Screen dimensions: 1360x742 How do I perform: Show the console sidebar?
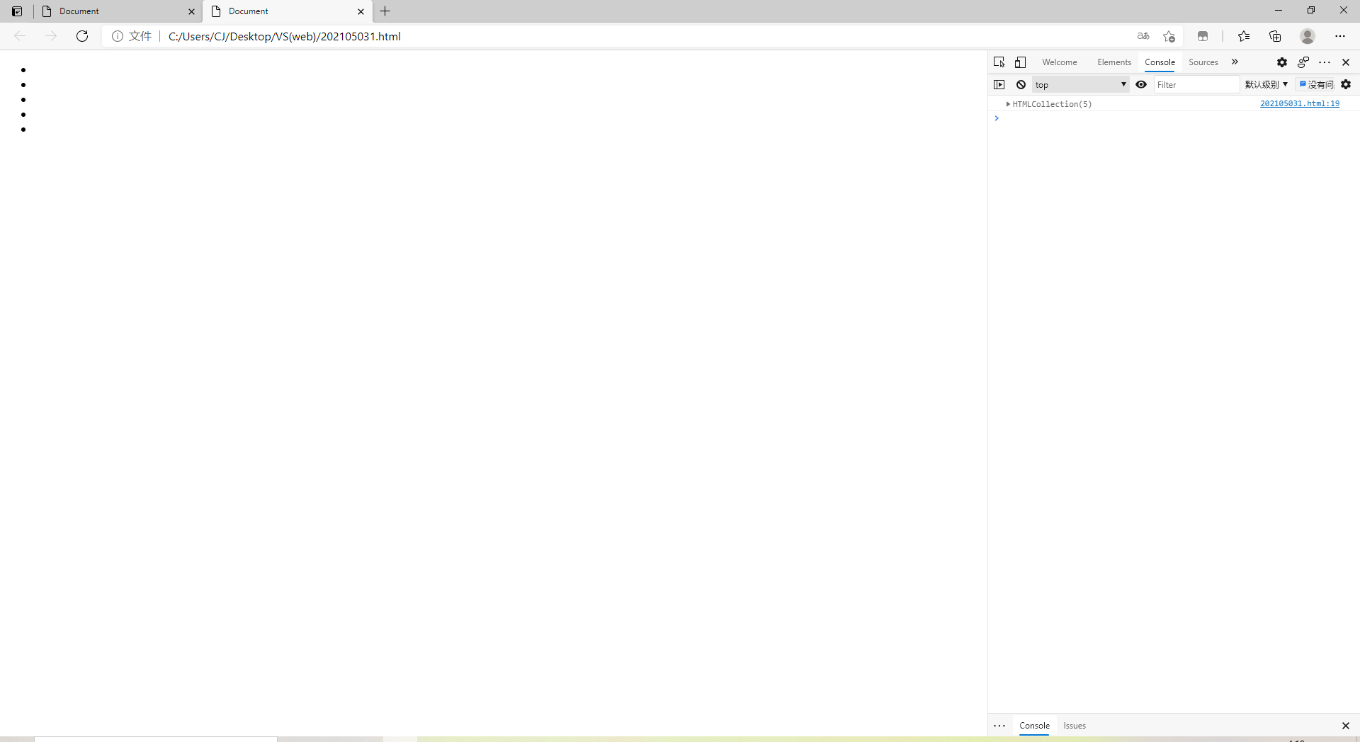tap(999, 84)
